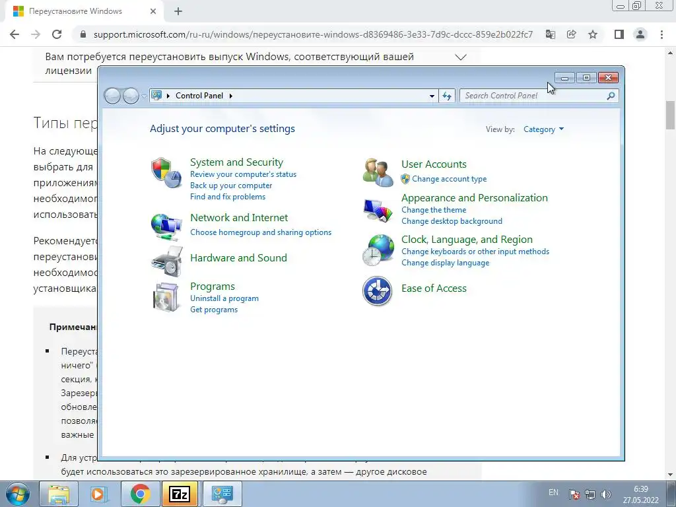Click the Programs disc box icon

(166, 297)
